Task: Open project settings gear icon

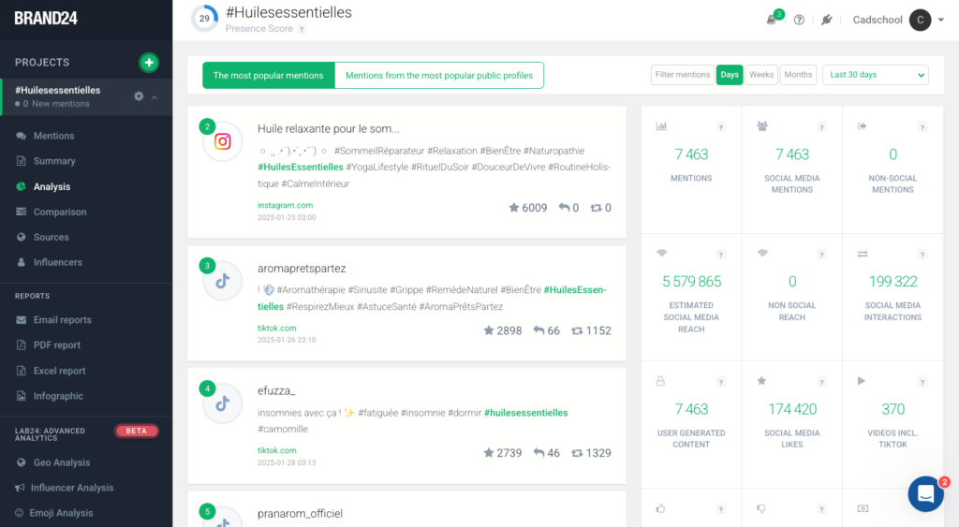Action: (139, 96)
